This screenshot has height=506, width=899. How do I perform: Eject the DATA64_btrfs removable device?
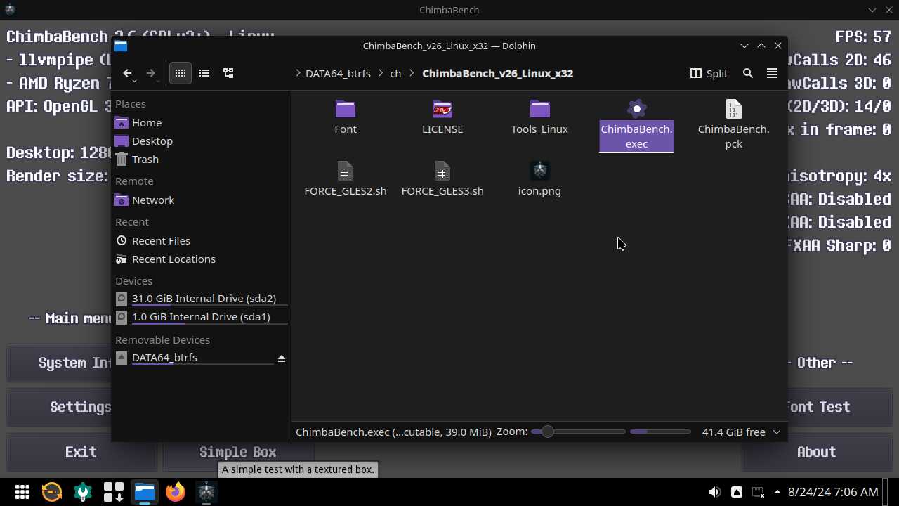click(282, 358)
